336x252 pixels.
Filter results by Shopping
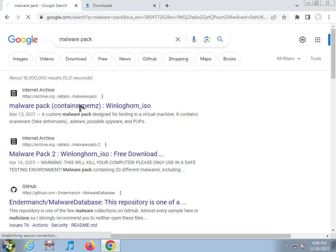pyautogui.click(x=178, y=59)
